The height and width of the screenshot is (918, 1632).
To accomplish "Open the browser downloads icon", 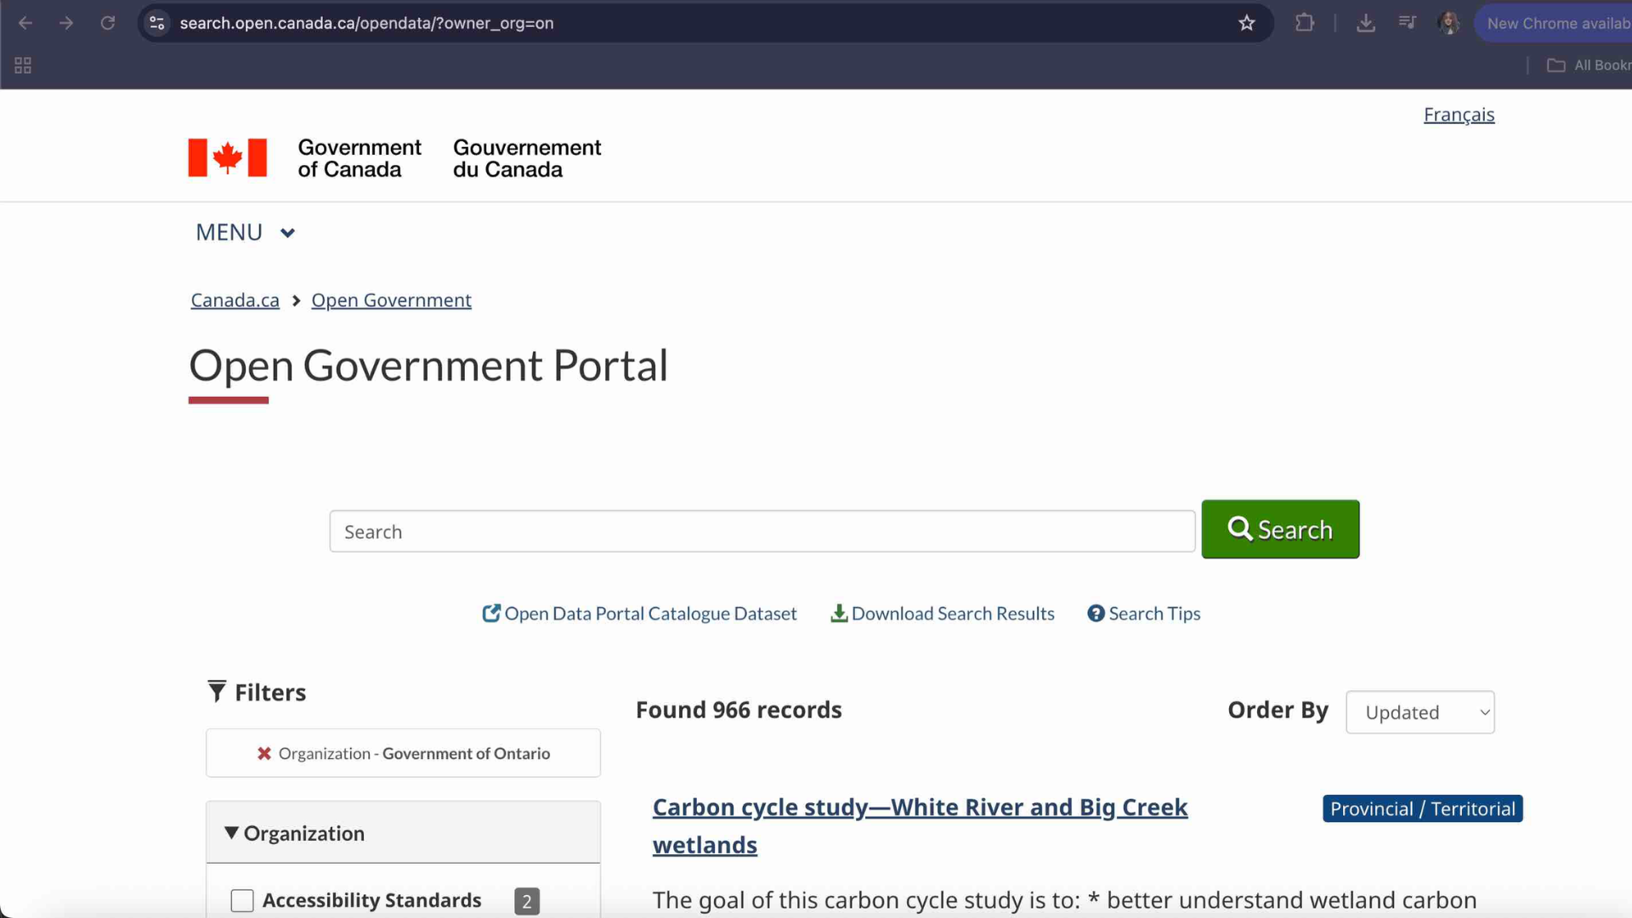I will pyautogui.click(x=1365, y=23).
